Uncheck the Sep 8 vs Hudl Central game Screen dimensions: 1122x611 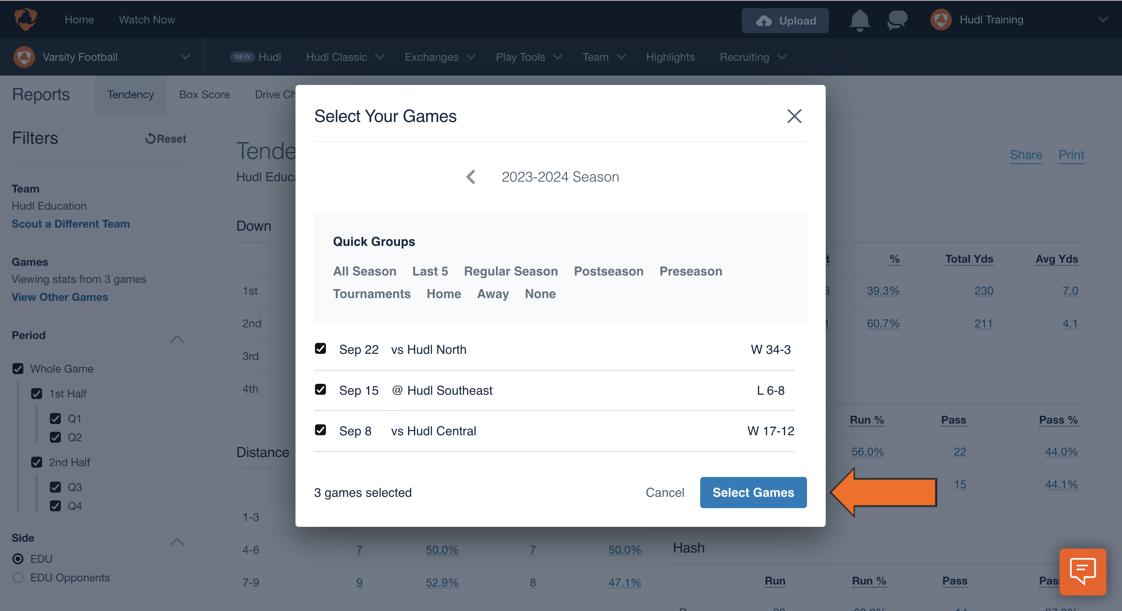tap(320, 430)
